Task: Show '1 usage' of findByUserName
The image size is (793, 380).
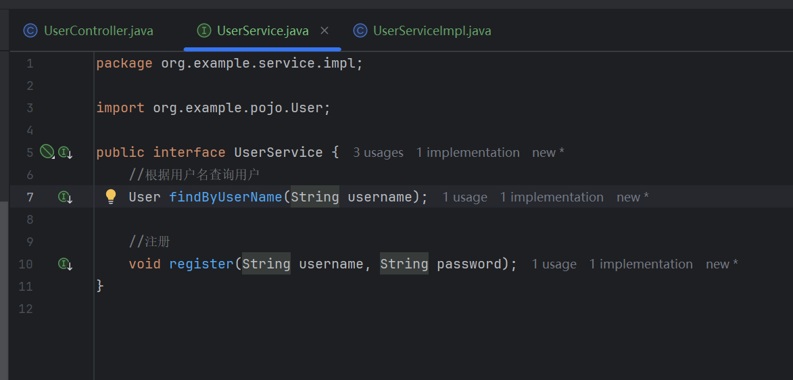Action: [x=464, y=197]
